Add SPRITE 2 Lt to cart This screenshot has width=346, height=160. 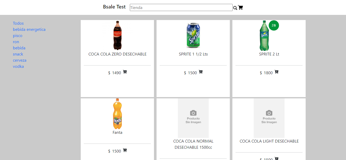pyautogui.click(x=276, y=72)
